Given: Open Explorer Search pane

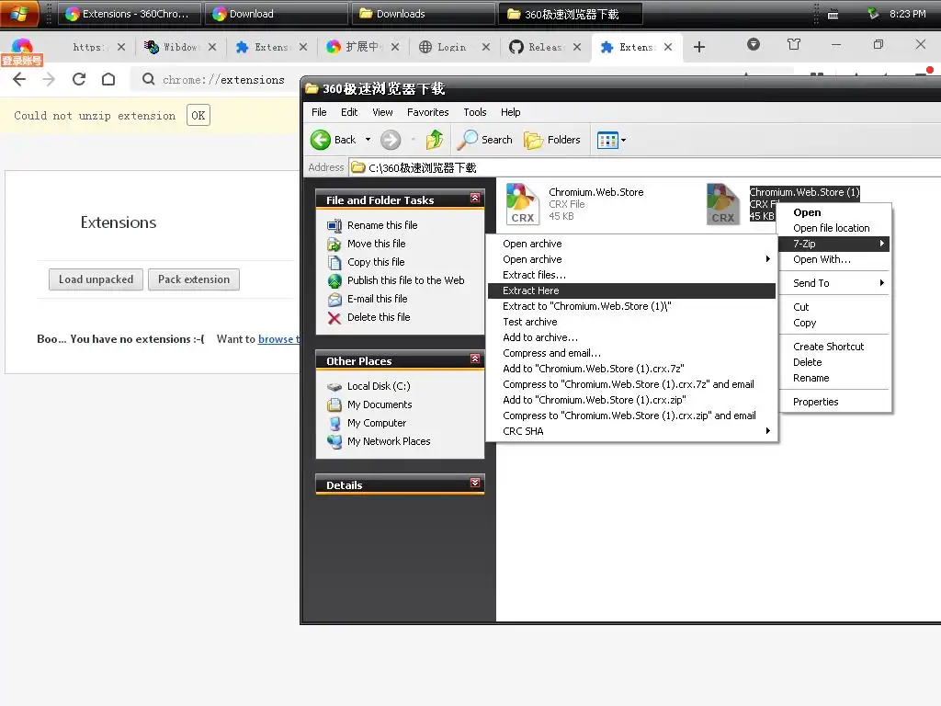Looking at the screenshot, I should (x=484, y=140).
